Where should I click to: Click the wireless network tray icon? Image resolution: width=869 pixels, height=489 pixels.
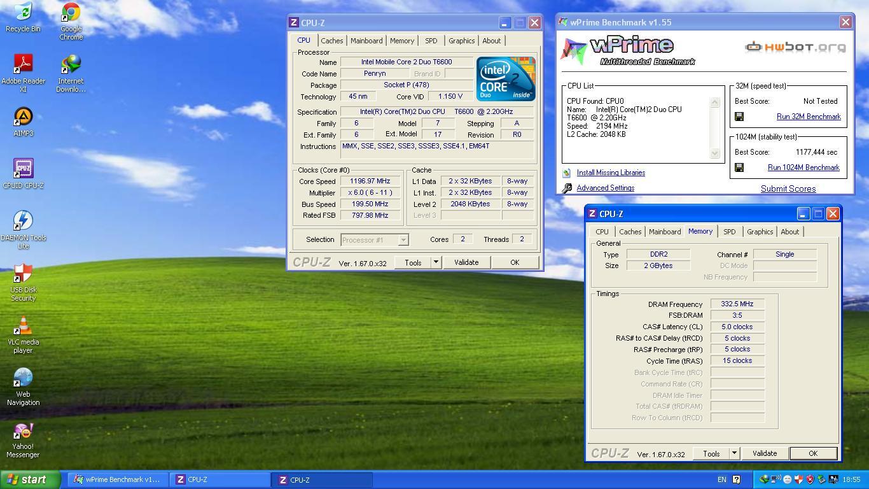[x=776, y=479]
